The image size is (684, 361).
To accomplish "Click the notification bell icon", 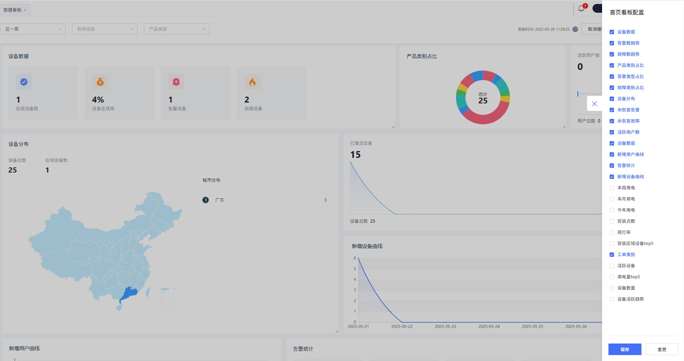I will point(581,9).
